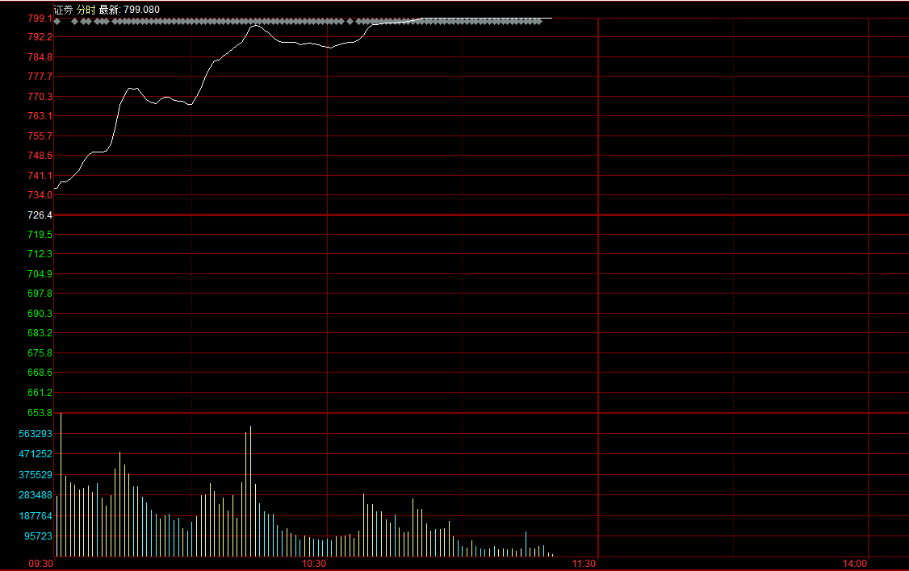Click the first gray diamond marker

57,22
